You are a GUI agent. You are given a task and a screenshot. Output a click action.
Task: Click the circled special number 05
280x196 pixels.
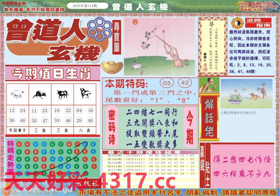(167, 83)
